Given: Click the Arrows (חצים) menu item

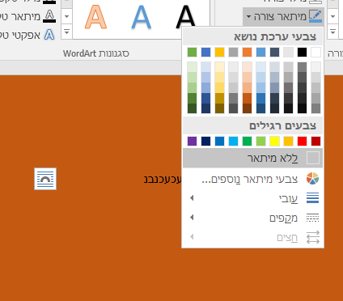Looking at the screenshot, I should click(x=252, y=237).
